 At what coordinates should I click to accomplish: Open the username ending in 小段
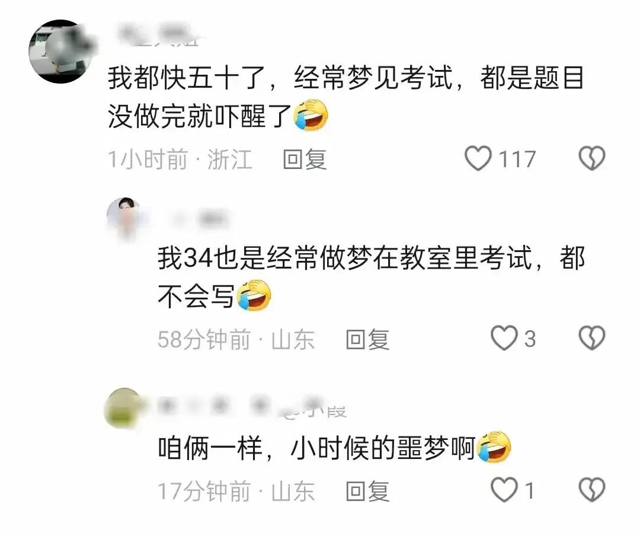click(252, 406)
